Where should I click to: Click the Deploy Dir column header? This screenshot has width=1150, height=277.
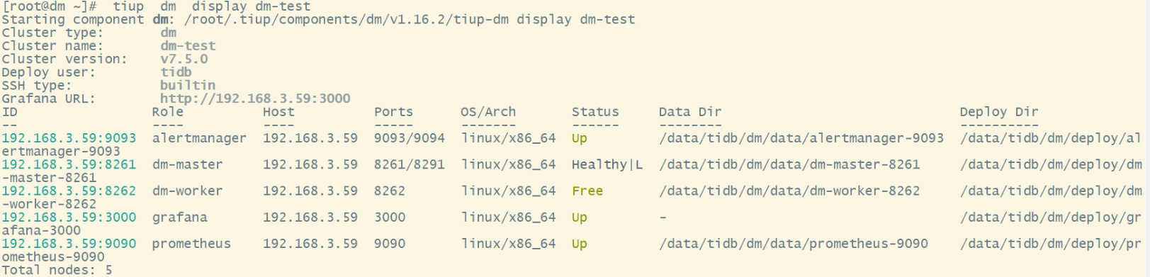[x=999, y=112]
